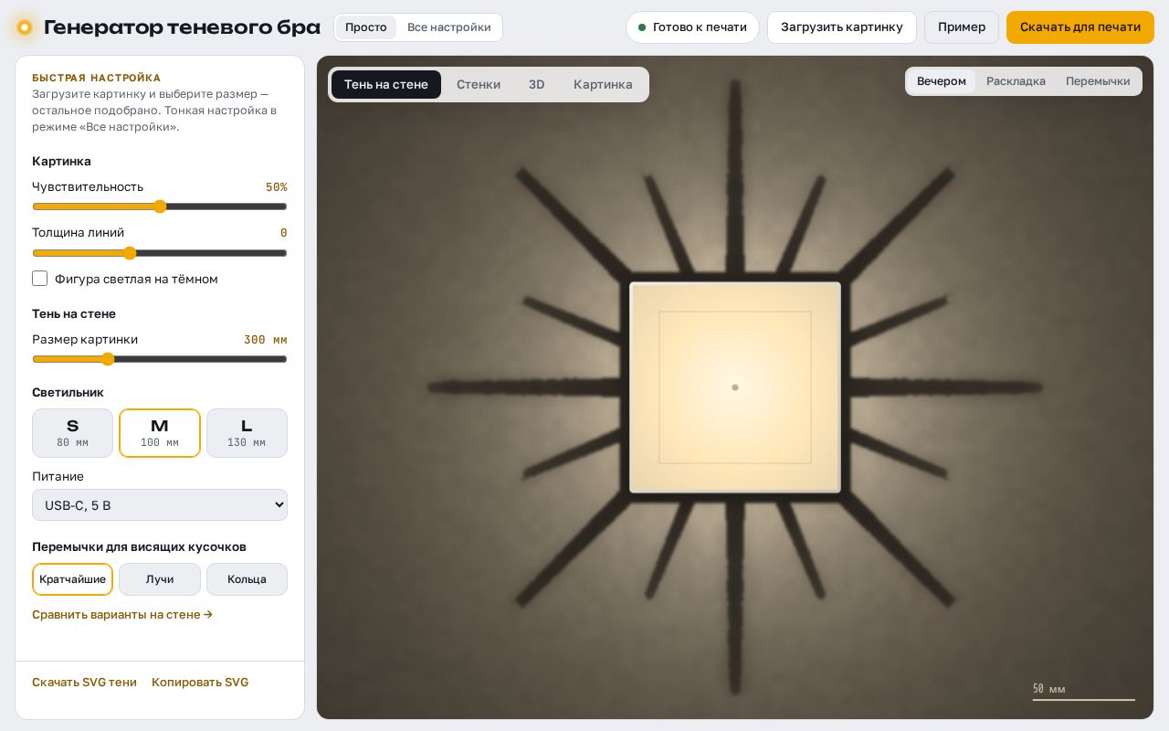Screen dimensions: 1169x731
Task: Select lamp size L 130 мм
Action: tap(247, 433)
